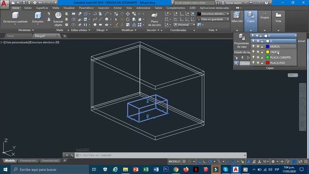
Task: Expand the Modificar panel dropdown
Action: pyautogui.click(x=129, y=30)
